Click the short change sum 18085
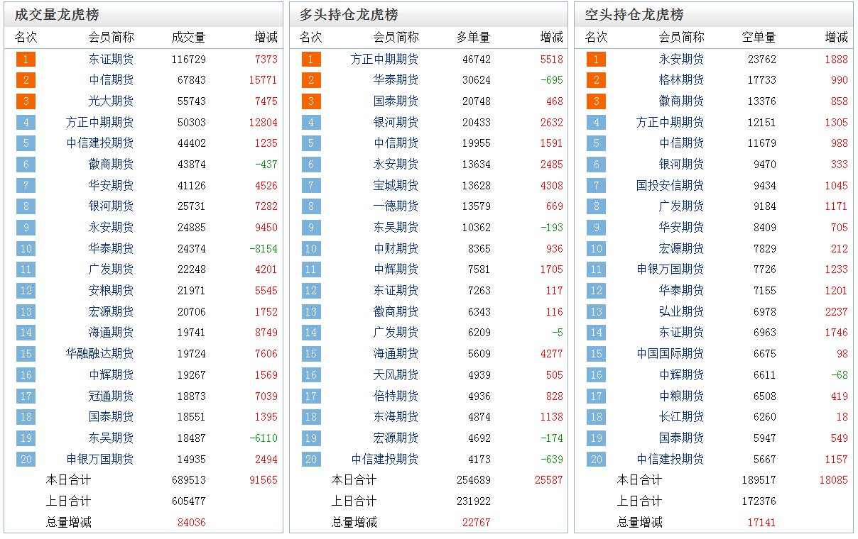Viewport: 858px width, 539px height. pos(834,480)
